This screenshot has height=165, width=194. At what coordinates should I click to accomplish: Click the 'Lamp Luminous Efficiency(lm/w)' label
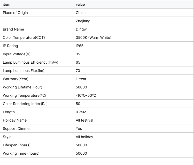[28, 62]
